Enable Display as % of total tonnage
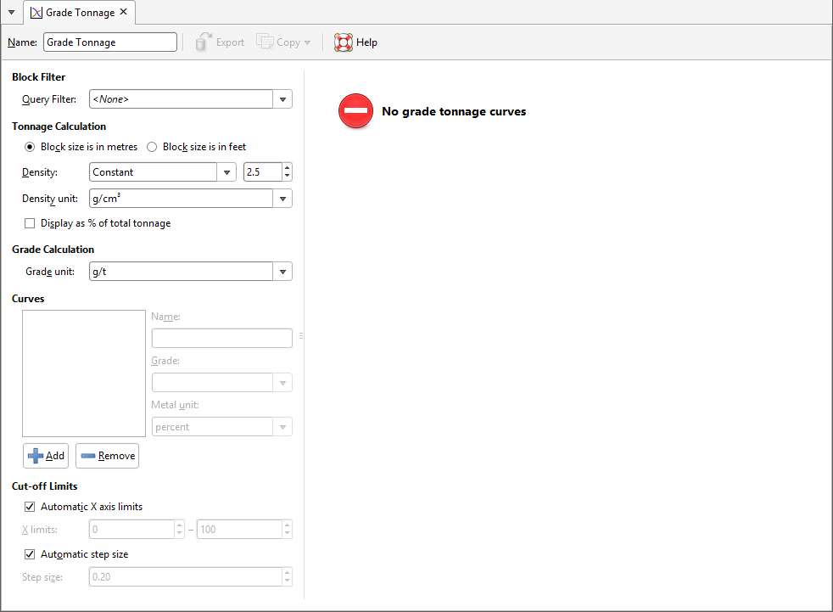833x612 pixels. (30, 223)
